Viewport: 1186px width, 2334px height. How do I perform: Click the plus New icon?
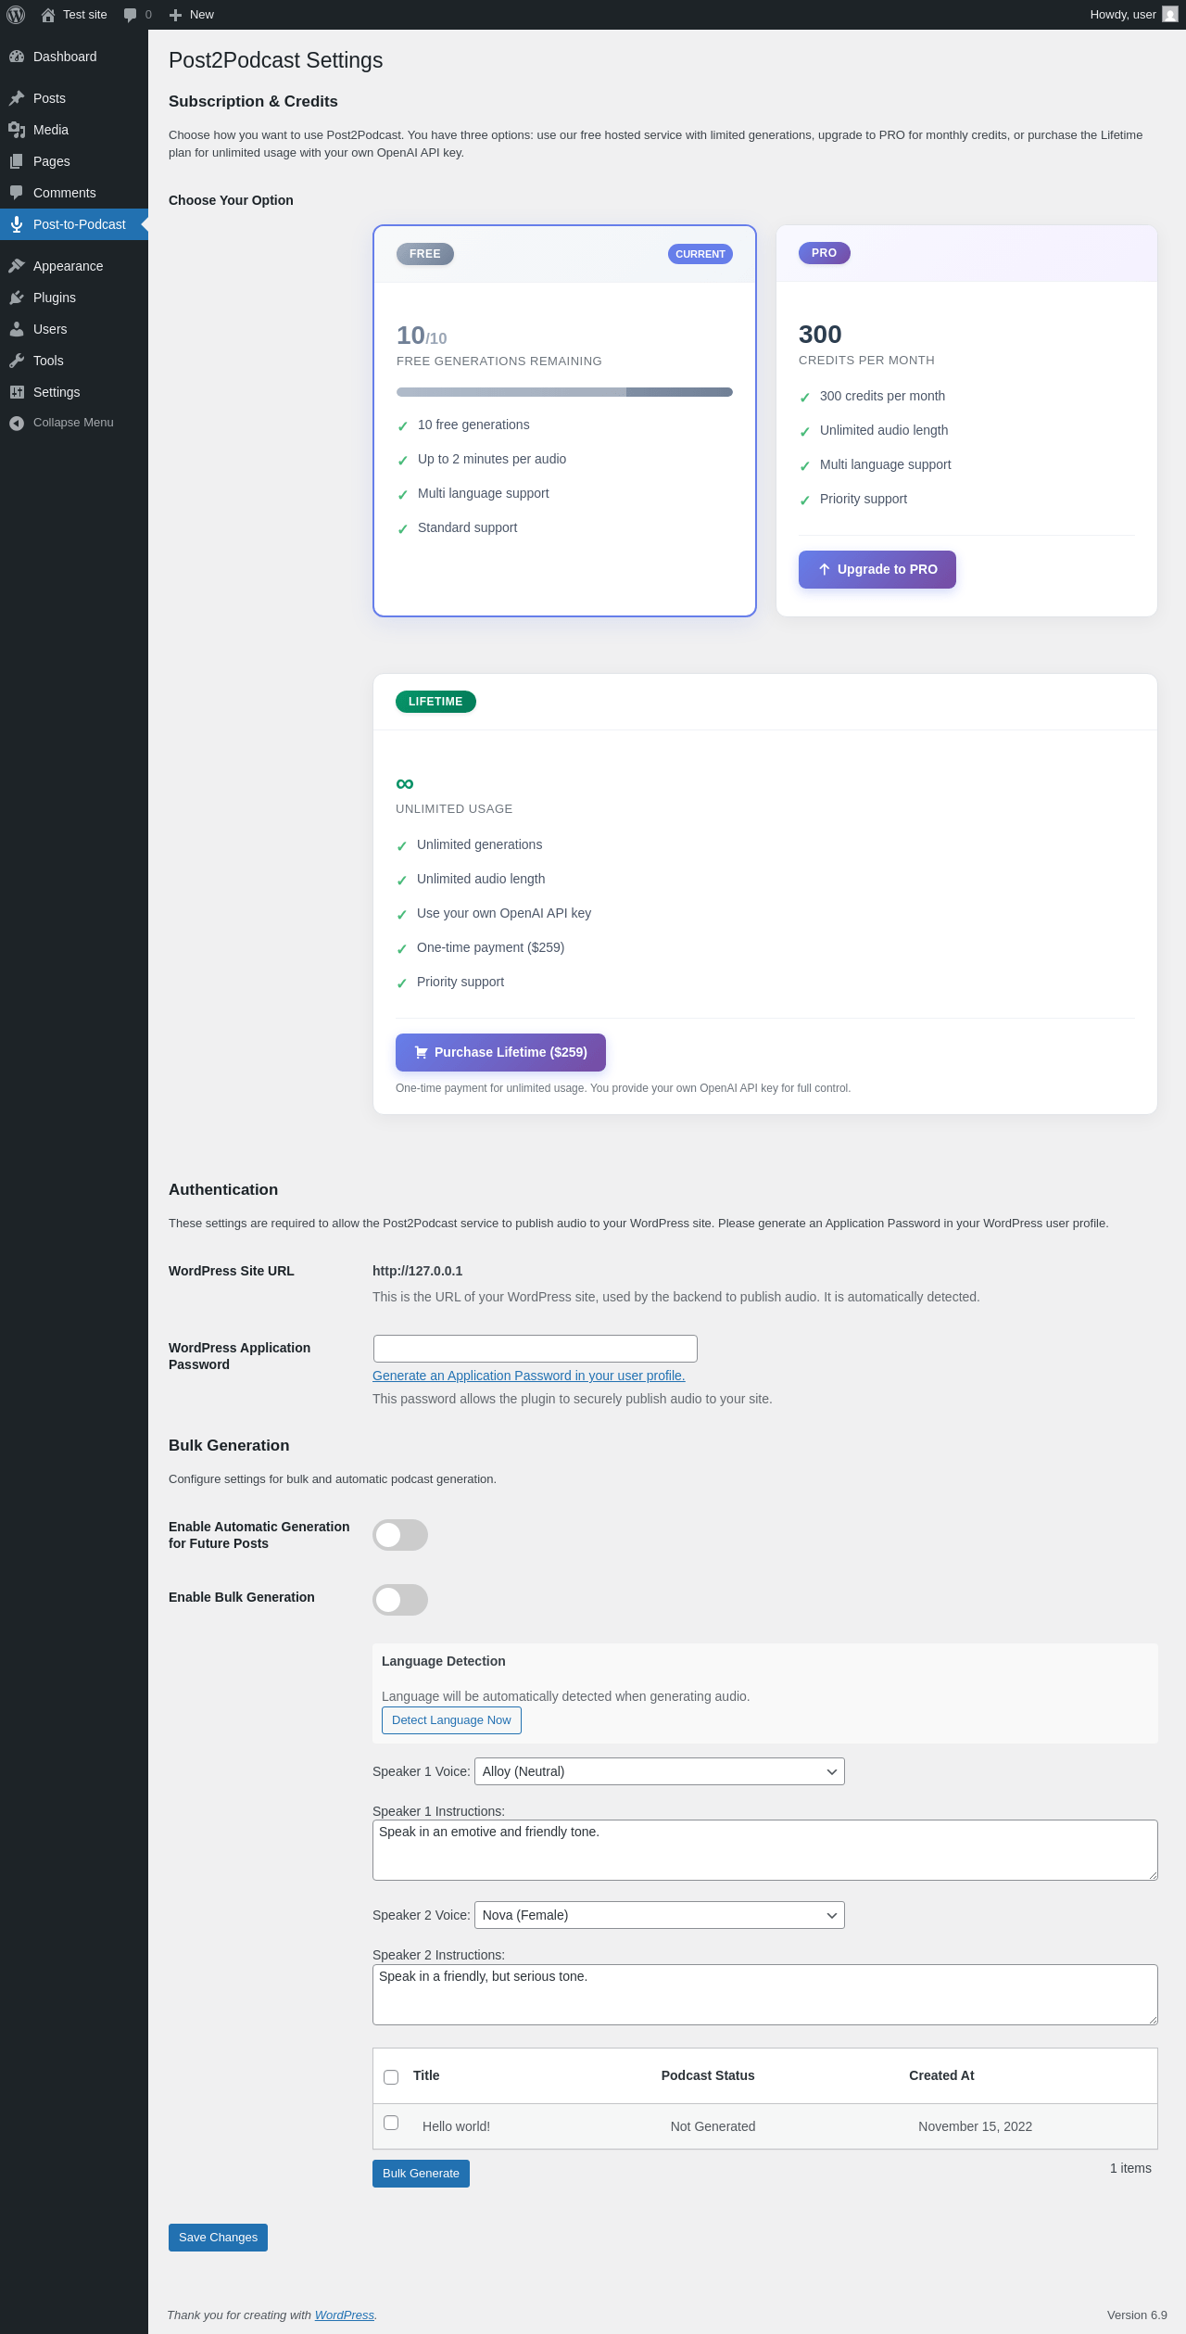[x=175, y=15]
